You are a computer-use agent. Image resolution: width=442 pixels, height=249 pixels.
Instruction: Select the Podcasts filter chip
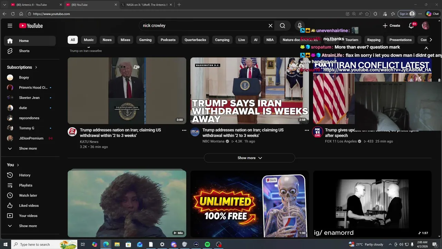tap(168, 40)
